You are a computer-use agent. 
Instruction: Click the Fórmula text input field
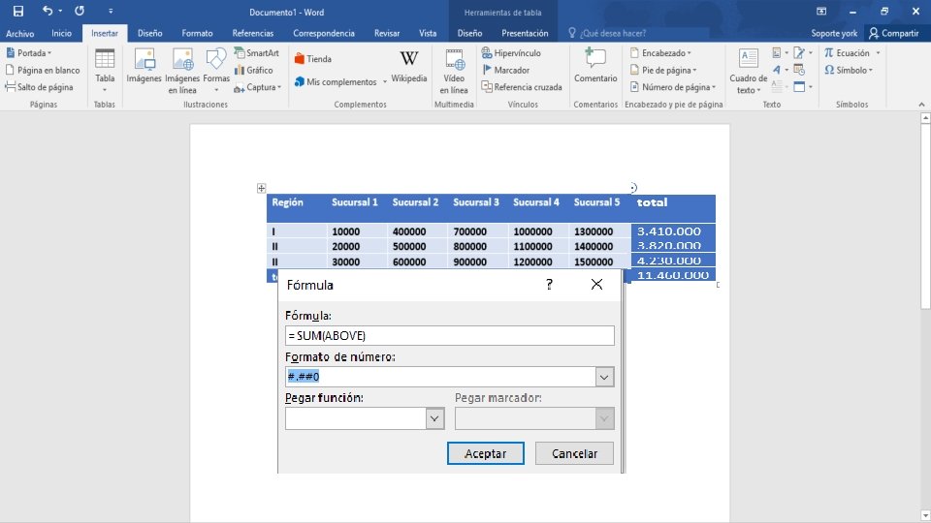pyautogui.click(x=449, y=336)
